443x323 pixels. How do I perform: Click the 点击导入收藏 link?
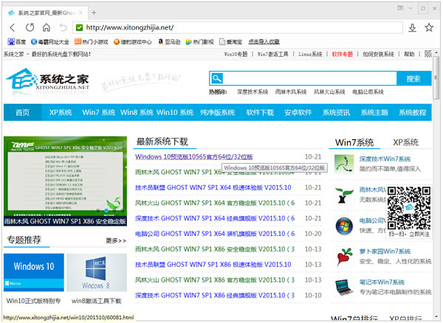tap(264, 42)
